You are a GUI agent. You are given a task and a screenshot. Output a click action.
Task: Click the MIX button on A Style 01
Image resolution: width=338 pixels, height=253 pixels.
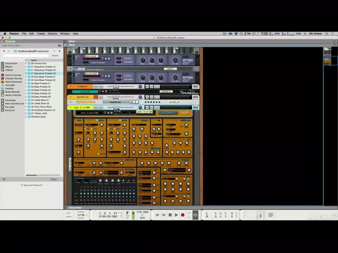(195, 86)
